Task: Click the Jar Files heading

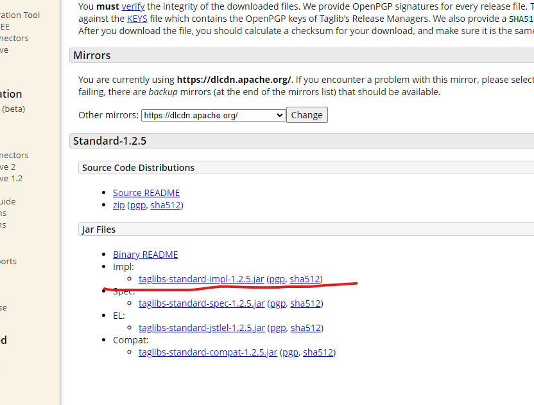Action: [99, 230]
